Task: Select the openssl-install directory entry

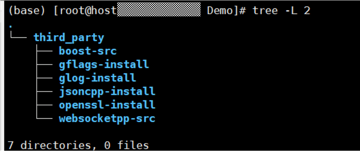Action: (x=107, y=105)
